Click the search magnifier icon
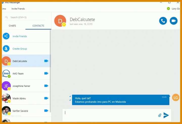Viewport: 182px width, 124px height. [x=7, y=17]
